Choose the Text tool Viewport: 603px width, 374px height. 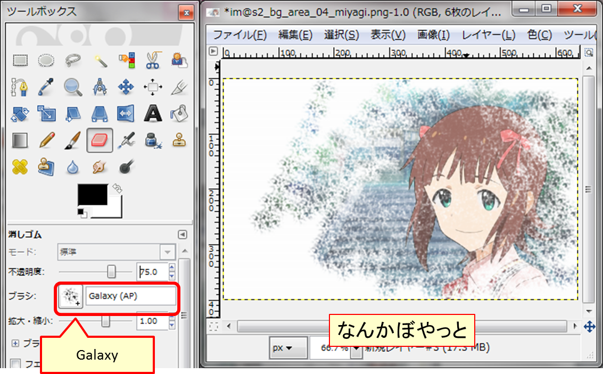coord(153,114)
